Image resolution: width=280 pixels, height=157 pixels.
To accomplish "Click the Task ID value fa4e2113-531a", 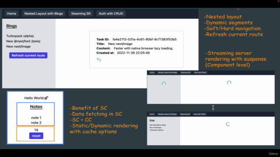I will tap(144, 39).
